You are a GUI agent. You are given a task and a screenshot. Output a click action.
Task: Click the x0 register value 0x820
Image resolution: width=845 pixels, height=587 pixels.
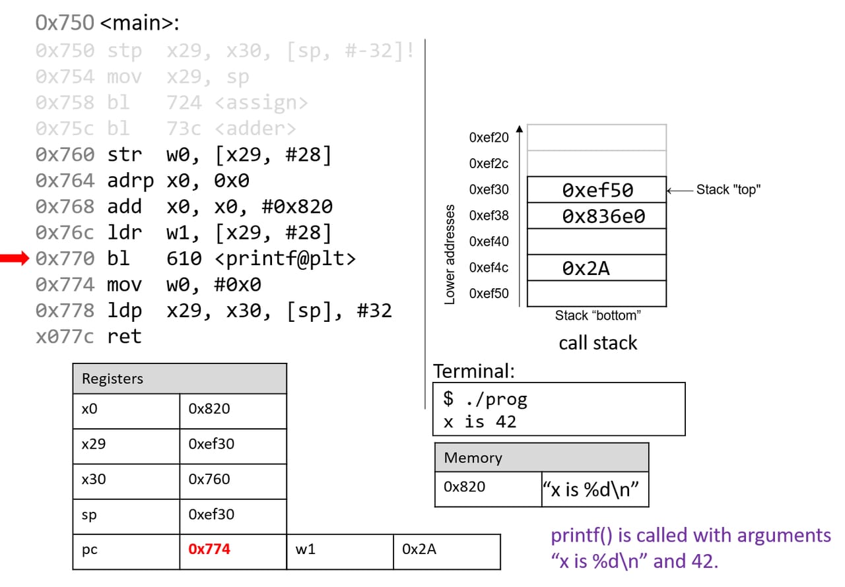[209, 409]
